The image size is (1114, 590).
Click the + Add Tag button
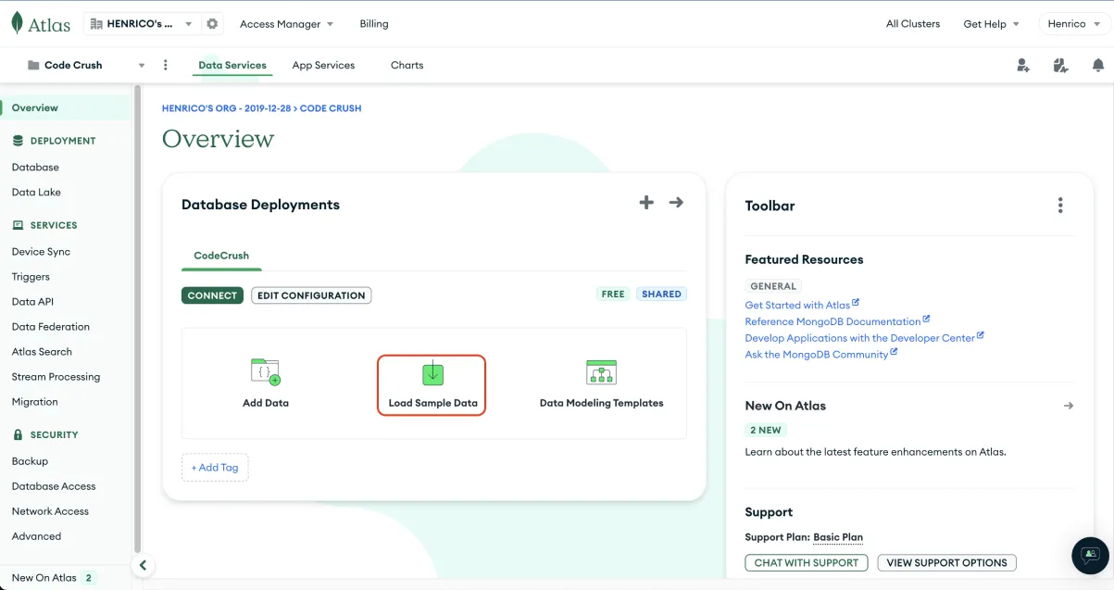coord(215,468)
